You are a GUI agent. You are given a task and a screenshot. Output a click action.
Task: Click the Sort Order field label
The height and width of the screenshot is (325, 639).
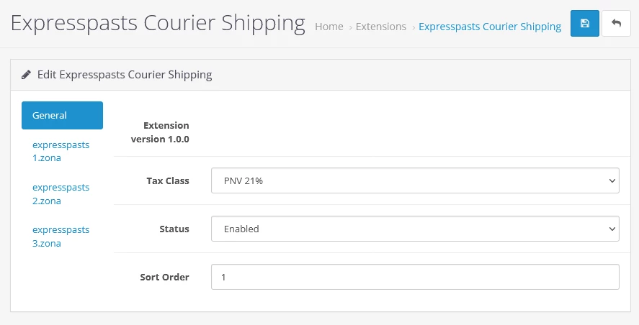164,277
